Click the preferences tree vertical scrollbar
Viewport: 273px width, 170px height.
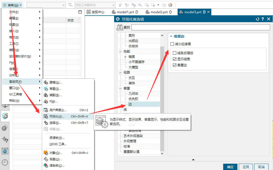pyautogui.click(x=162, y=95)
